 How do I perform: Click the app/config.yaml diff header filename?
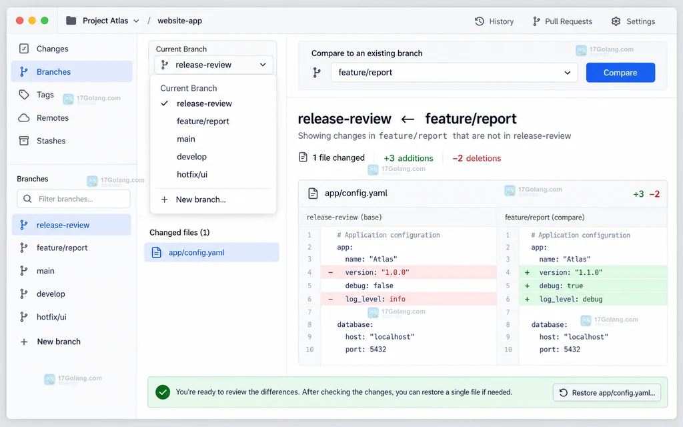[356, 193]
